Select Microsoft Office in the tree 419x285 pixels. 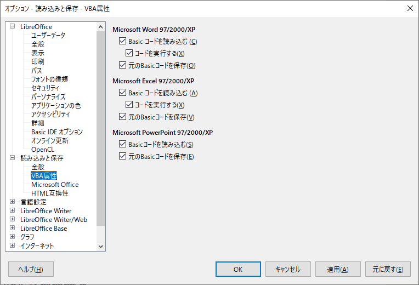click(x=55, y=185)
